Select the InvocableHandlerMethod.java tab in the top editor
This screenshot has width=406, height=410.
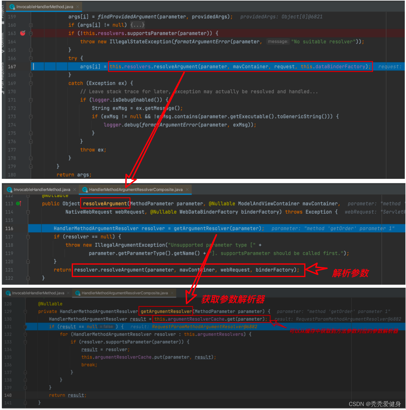click(x=44, y=7)
